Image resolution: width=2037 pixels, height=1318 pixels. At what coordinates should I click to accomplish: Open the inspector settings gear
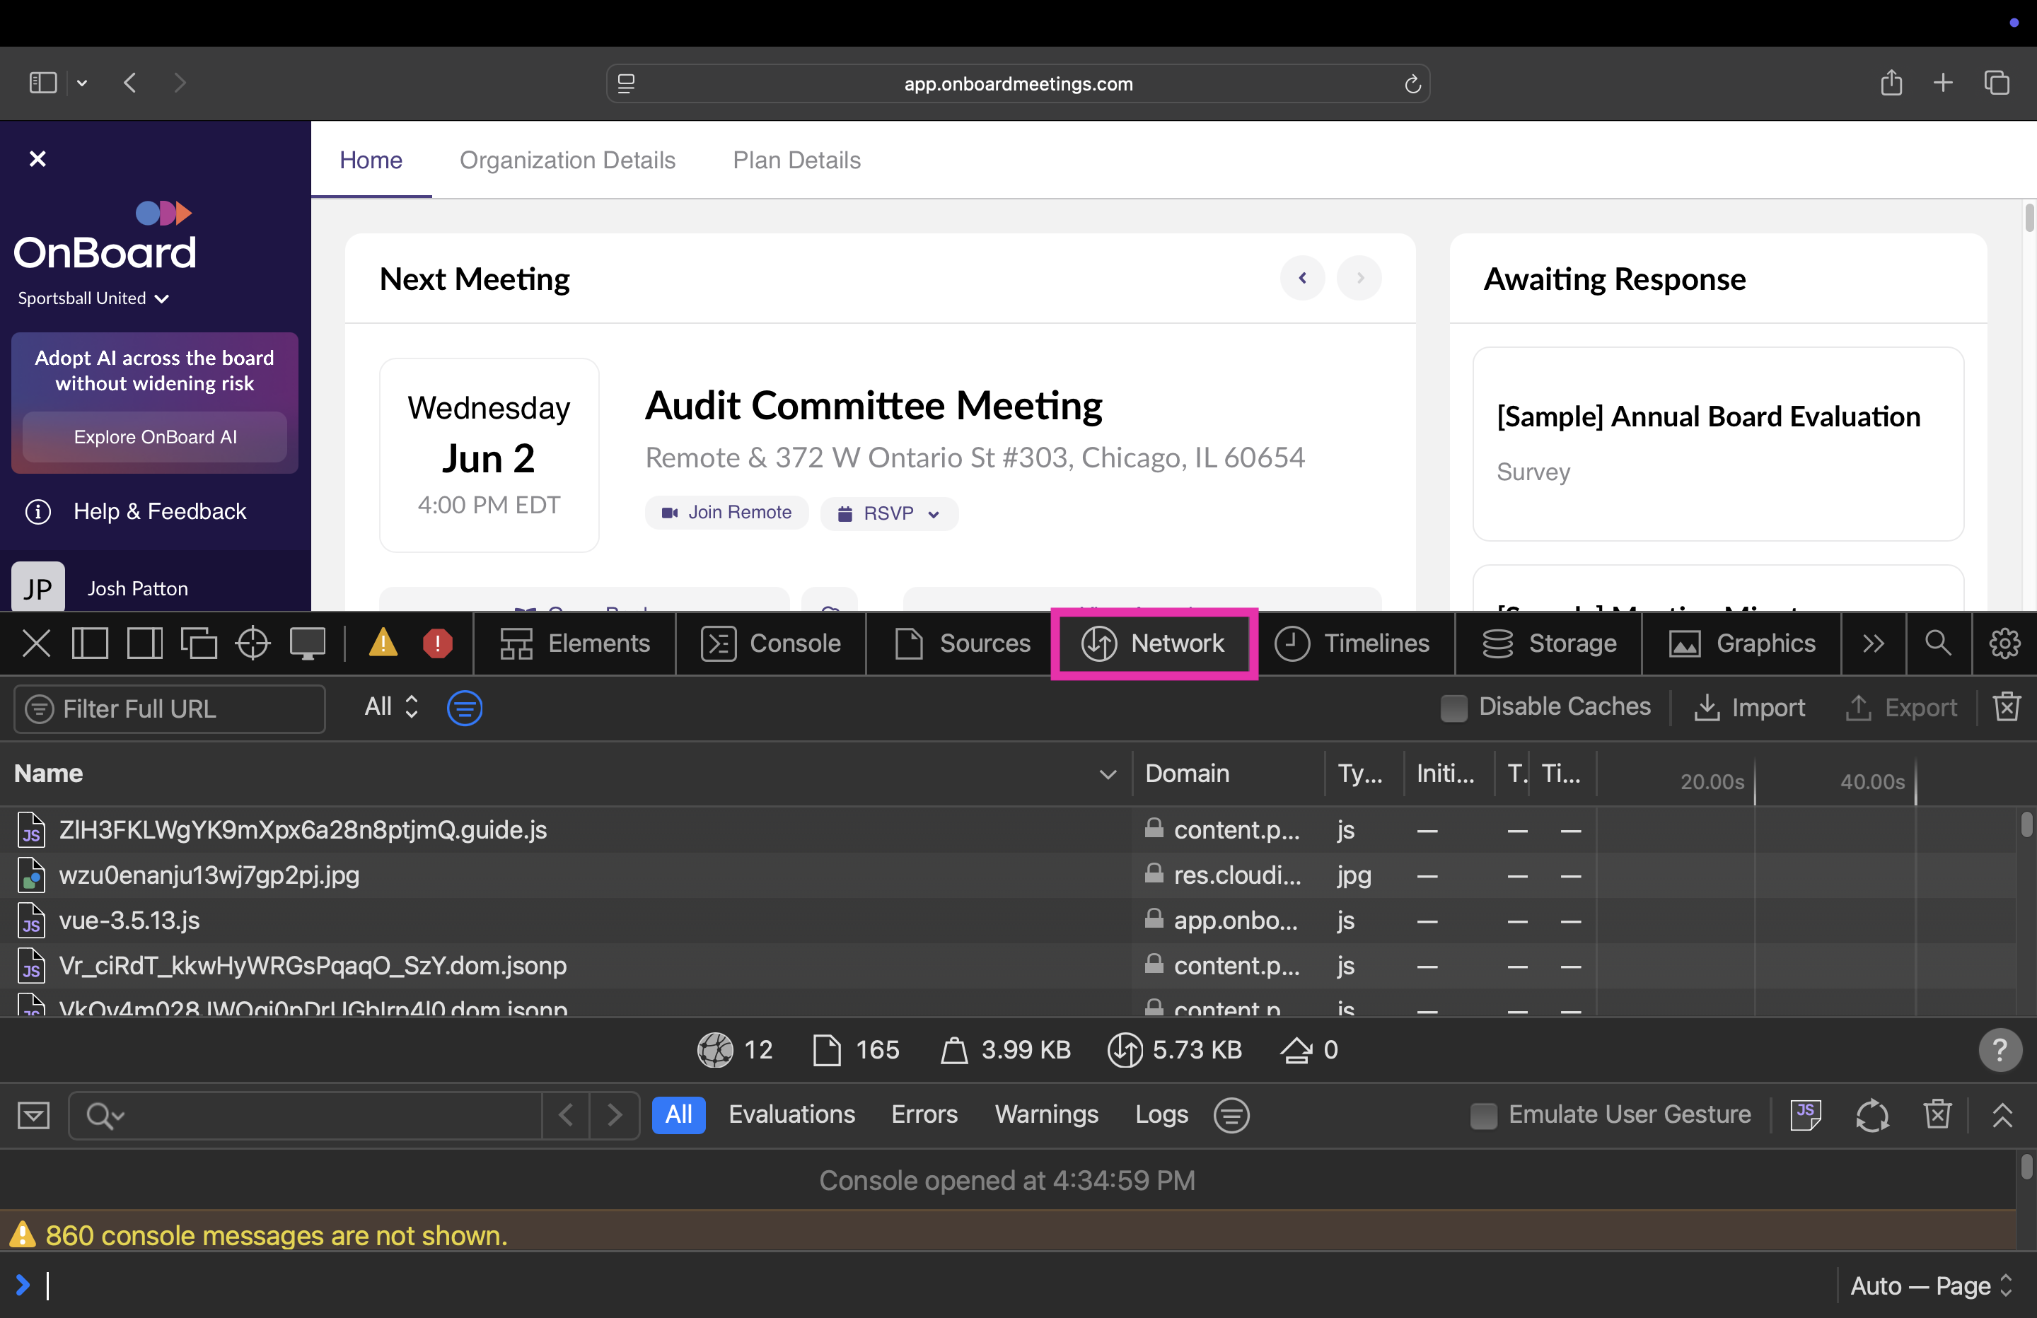click(2004, 643)
